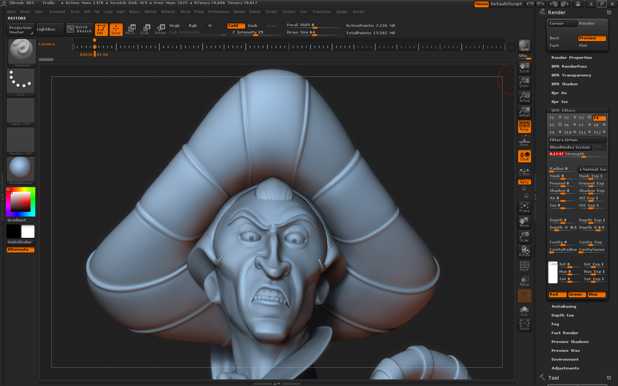Toggle XYZ rotation mode
618x386 pixels.
click(x=524, y=182)
